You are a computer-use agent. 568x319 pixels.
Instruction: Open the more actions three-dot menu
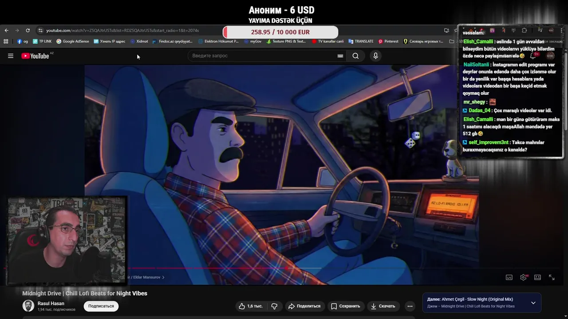point(410,306)
